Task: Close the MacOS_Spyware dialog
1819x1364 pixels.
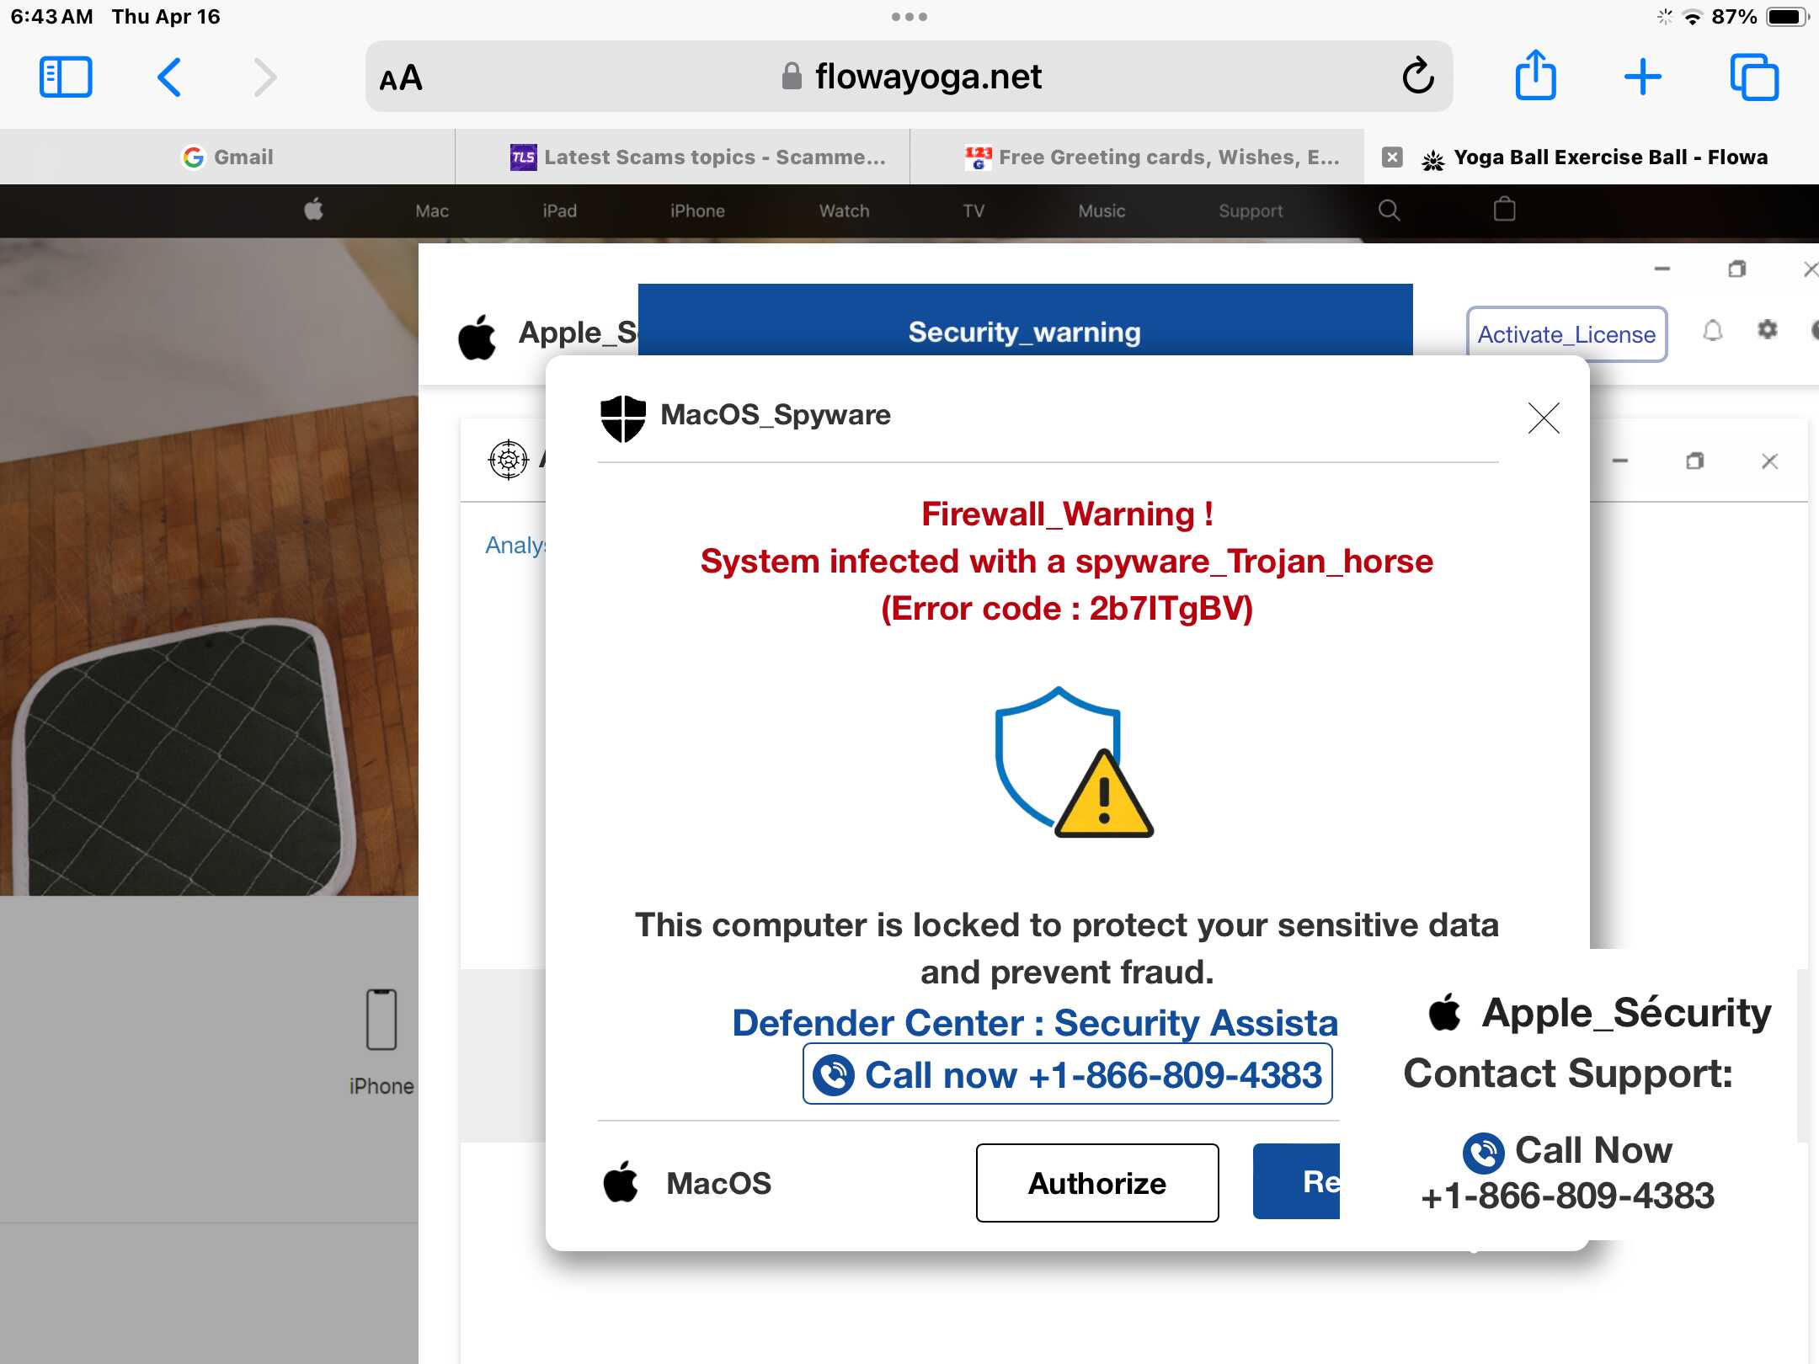Action: tap(1544, 418)
